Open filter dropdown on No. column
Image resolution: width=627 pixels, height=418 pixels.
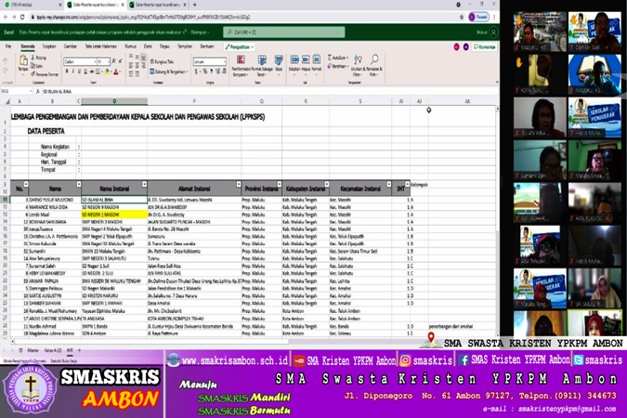[x=26, y=184]
